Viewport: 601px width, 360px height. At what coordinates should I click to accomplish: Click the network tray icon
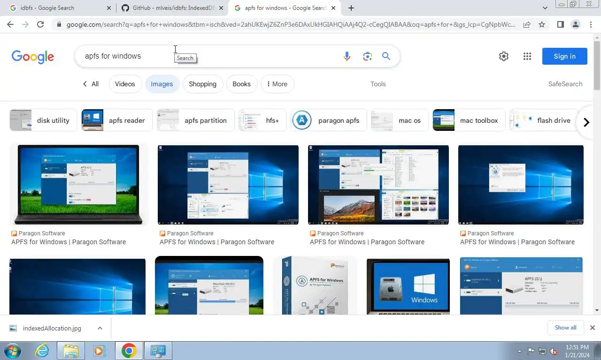[542, 351]
